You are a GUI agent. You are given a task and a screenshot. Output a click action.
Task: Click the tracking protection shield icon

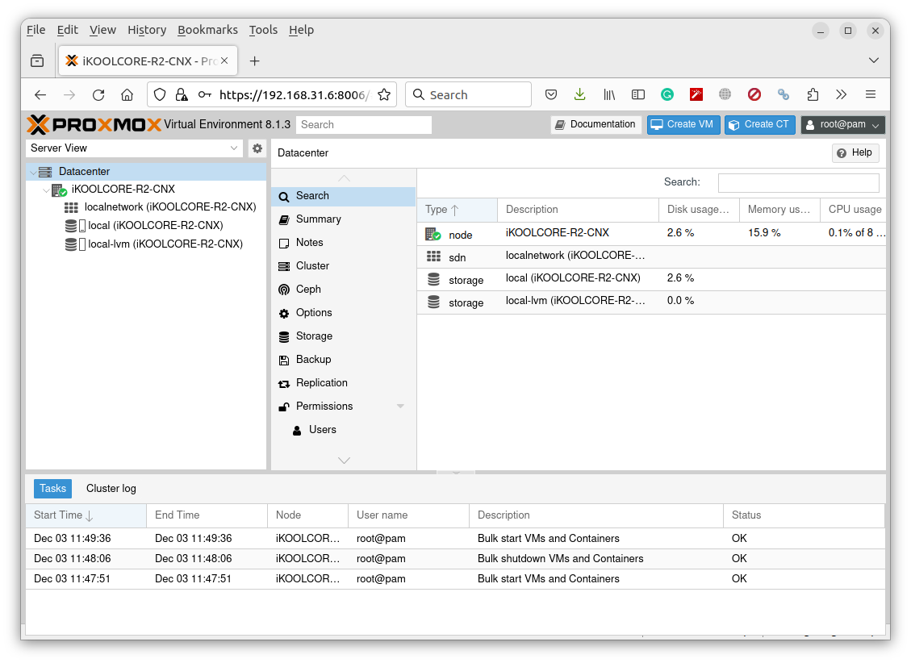[160, 94]
